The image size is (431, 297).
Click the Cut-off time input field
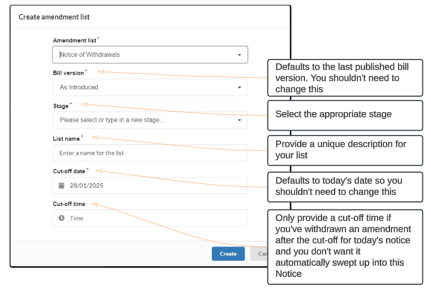pyautogui.click(x=150, y=218)
